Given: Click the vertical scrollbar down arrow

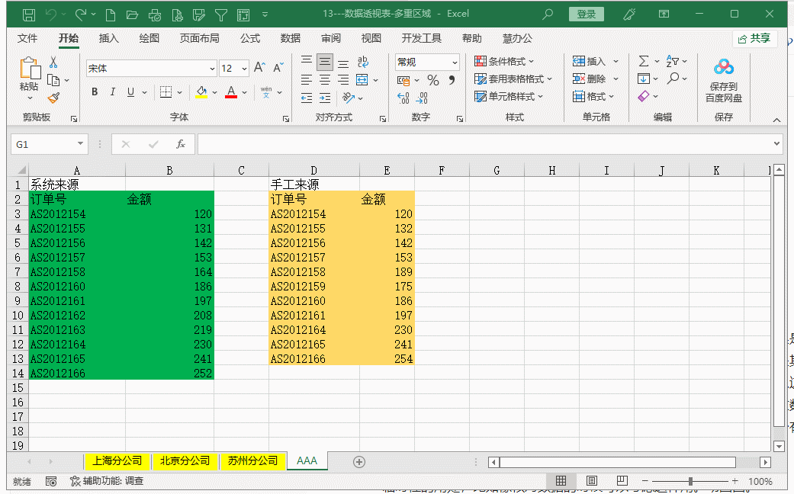Looking at the screenshot, I should pos(780,446).
